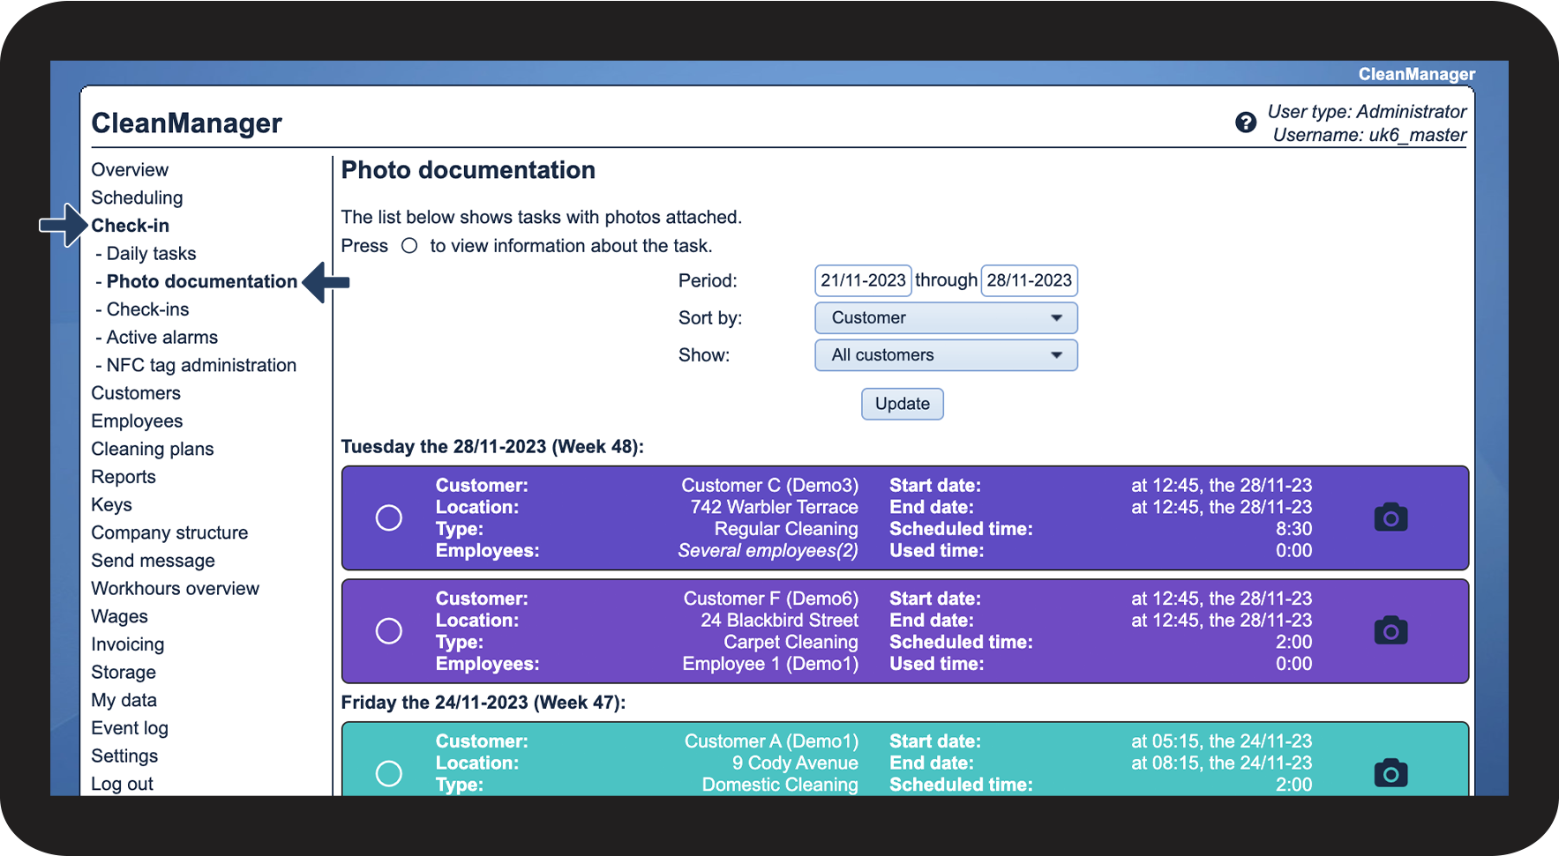The image size is (1559, 856).
Task: Go to Cleaning plans
Action: tap(152, 449)
